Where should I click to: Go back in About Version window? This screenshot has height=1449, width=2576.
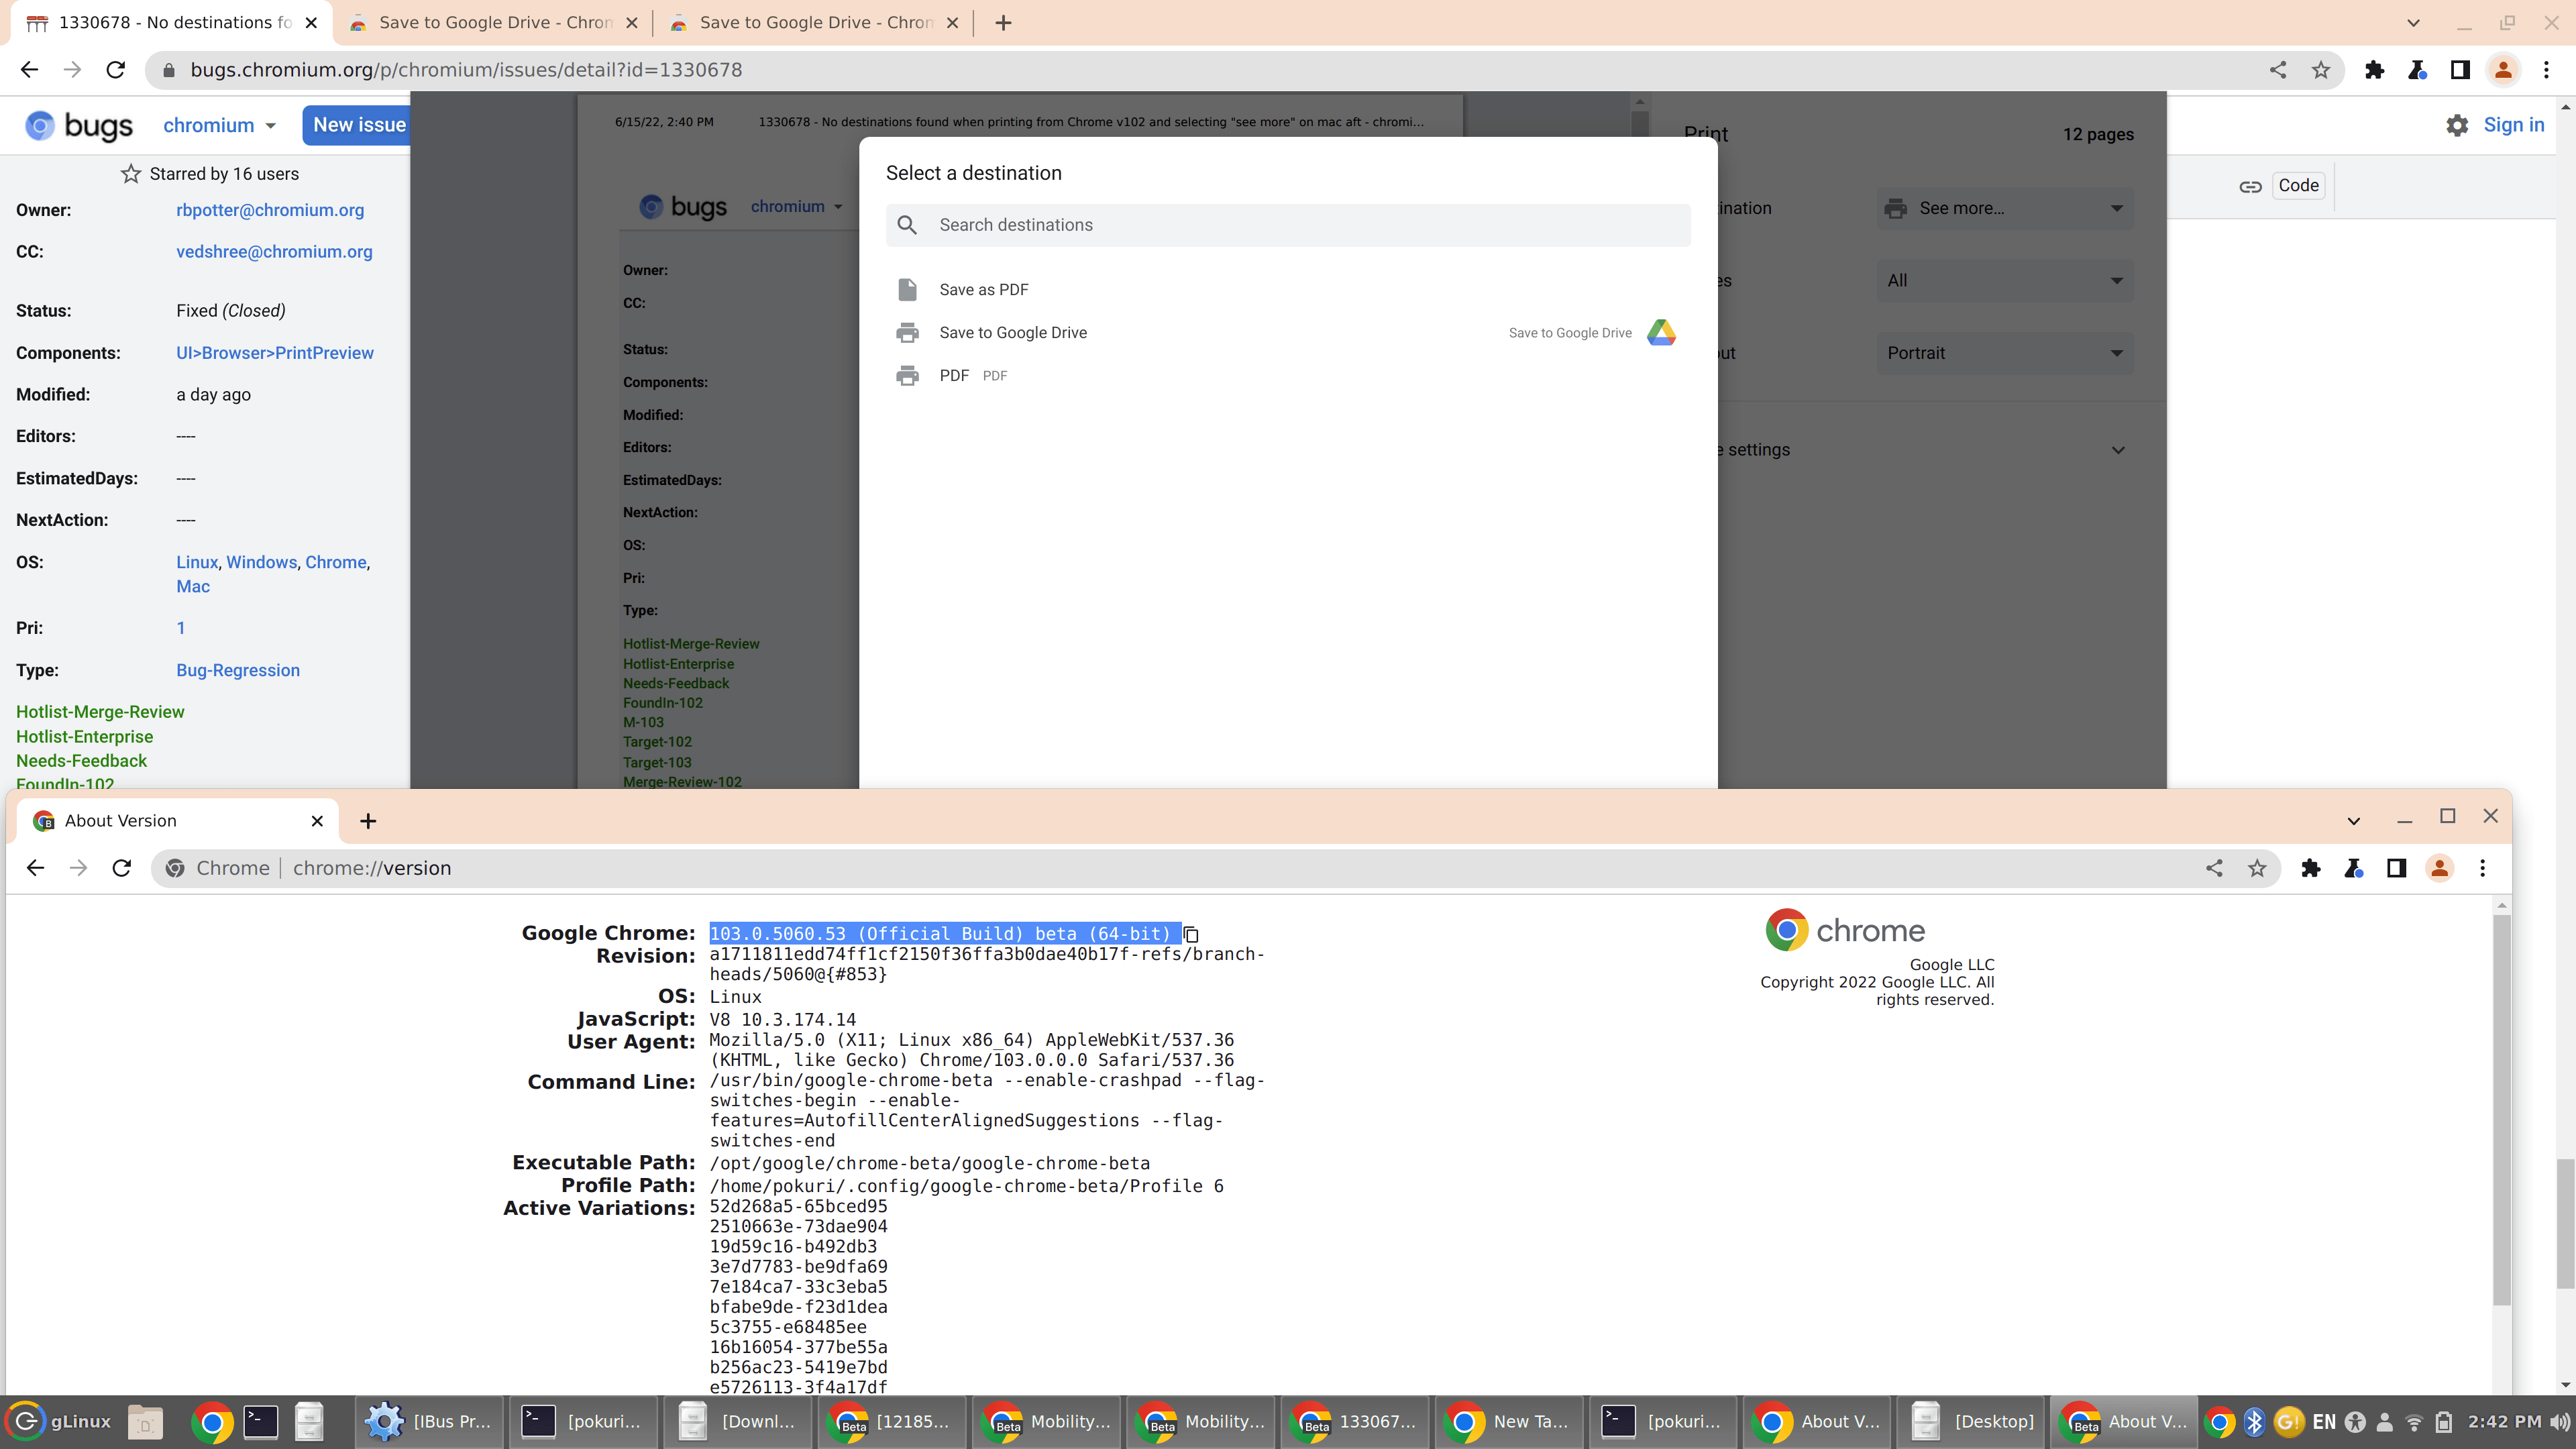click(x=35, y=868)
